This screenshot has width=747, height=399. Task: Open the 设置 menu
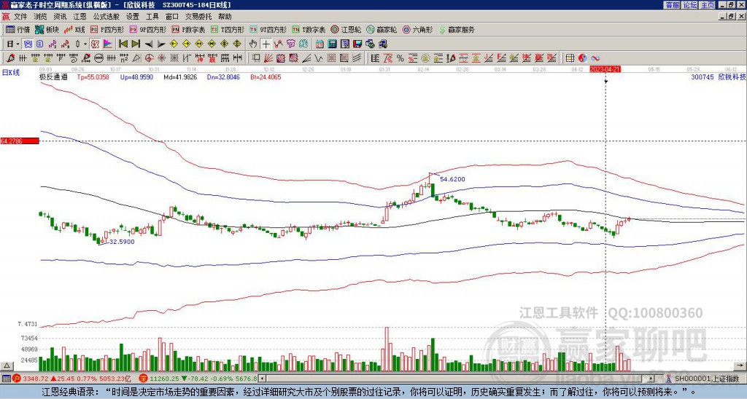click(133, 17)
